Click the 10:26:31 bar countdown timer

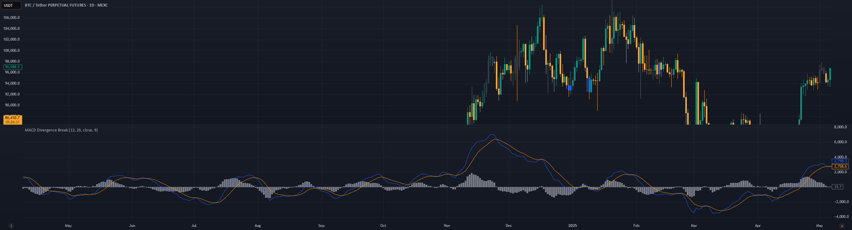(x=12, y=122)
